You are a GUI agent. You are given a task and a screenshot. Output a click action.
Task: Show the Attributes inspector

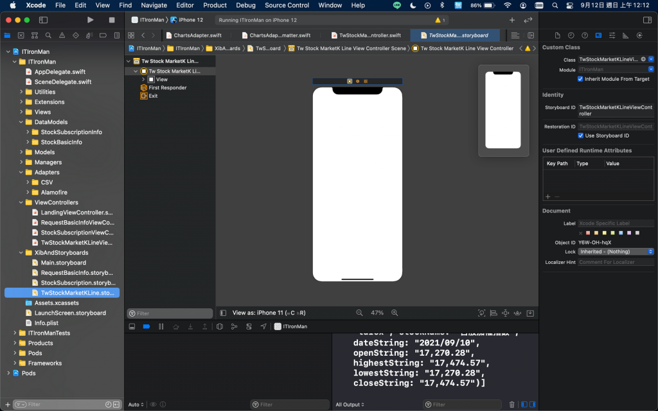coord(612,36)
